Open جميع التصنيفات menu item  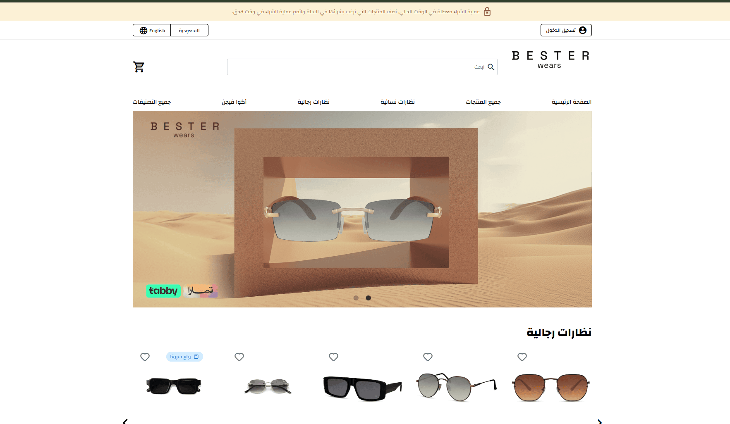point(152,102)
